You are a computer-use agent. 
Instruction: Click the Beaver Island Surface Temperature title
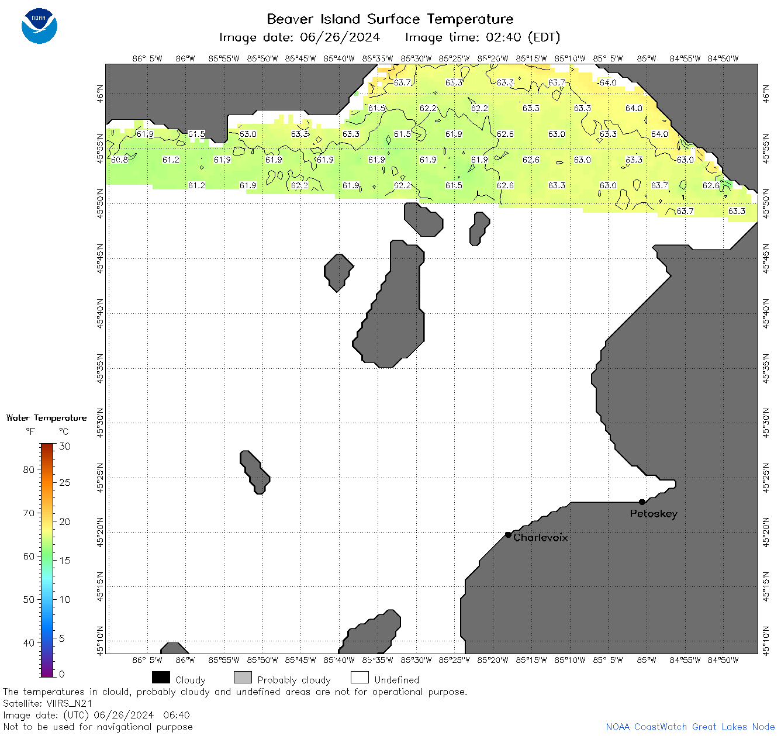click(390, 19)
